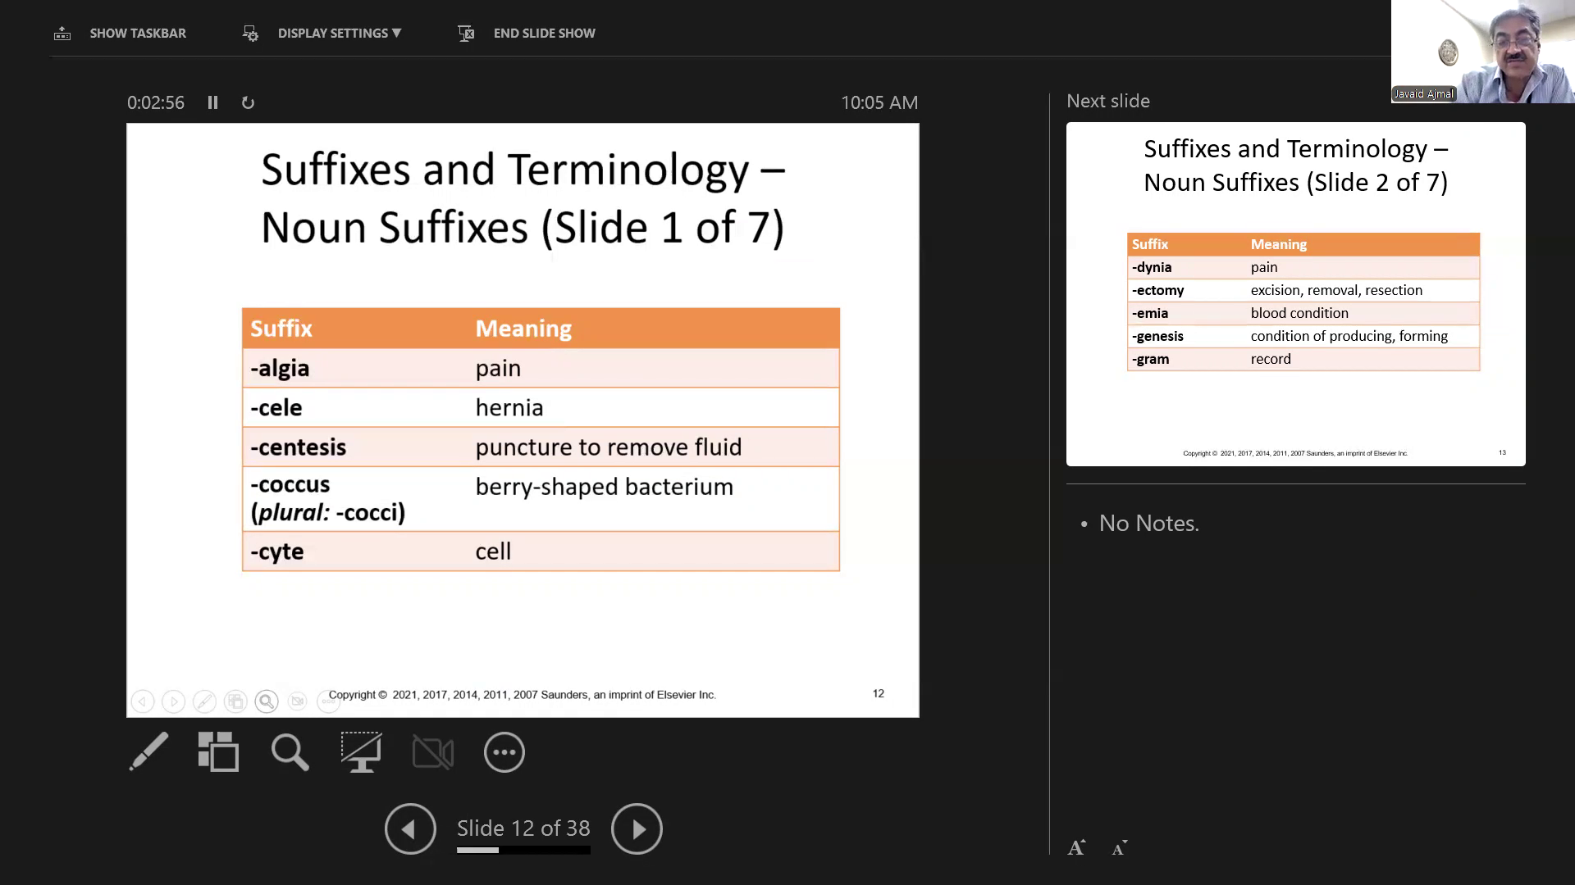Click the Slide 12 of 38 label
This screenshot has height=885, width=1575.
pyautogui.click(x=523, y=828)
